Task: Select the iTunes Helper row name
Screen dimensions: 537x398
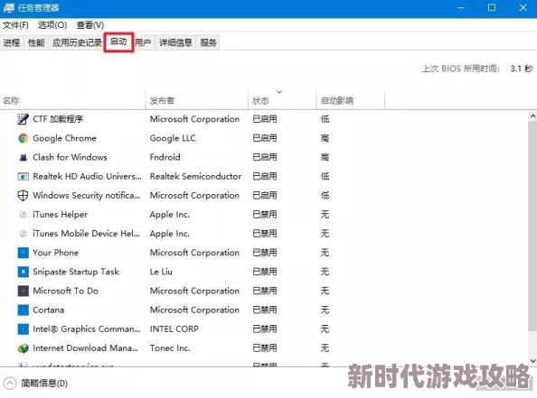Action: 60,215
